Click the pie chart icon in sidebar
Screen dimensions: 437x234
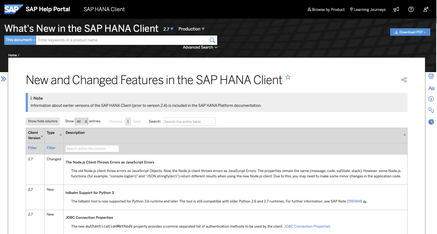tap(431, 122)
